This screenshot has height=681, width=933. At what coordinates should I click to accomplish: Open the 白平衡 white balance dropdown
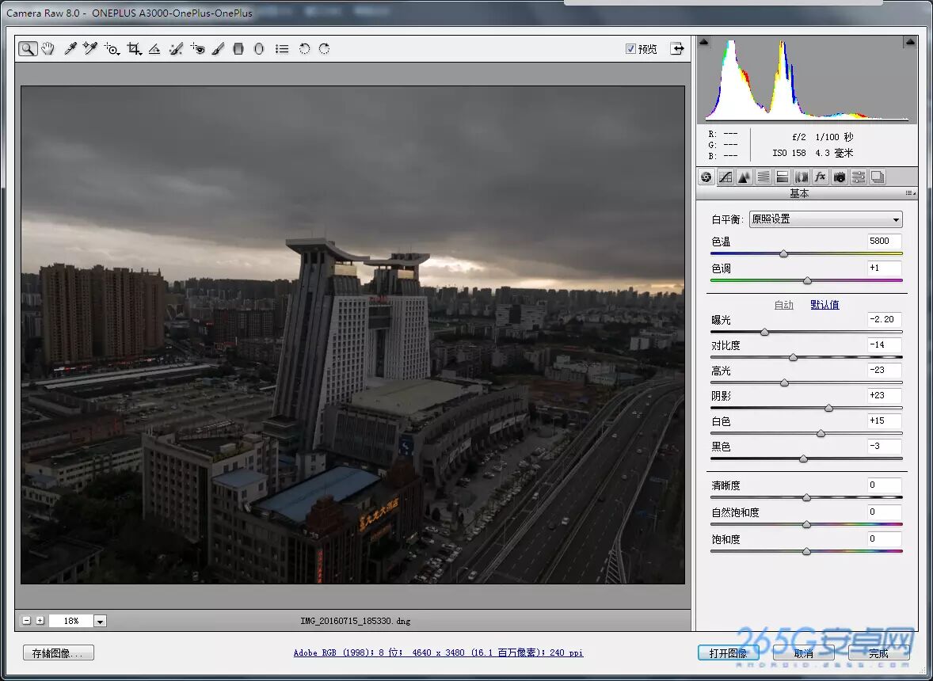coord(826,219)
